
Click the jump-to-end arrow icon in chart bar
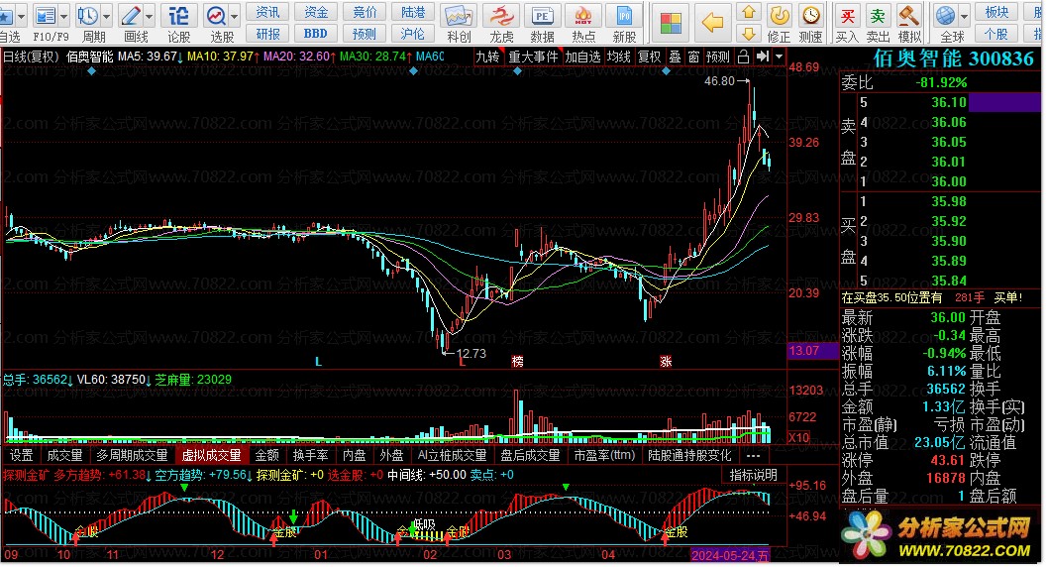pyautogui.click(x=763, y=57)
